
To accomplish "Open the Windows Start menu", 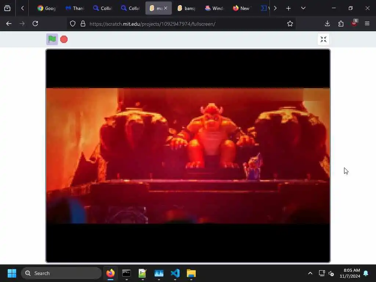I will 12,273.
